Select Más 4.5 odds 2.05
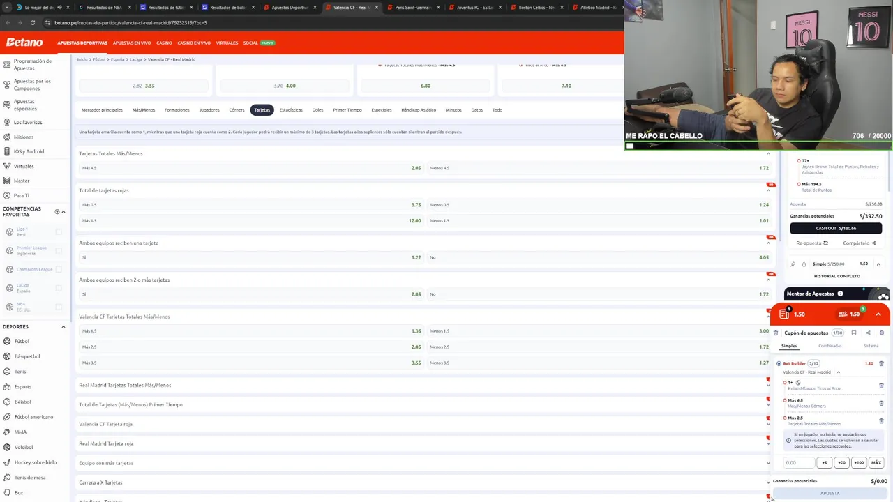Viewport: 893px width, 502px height. [x=251, y=168]
